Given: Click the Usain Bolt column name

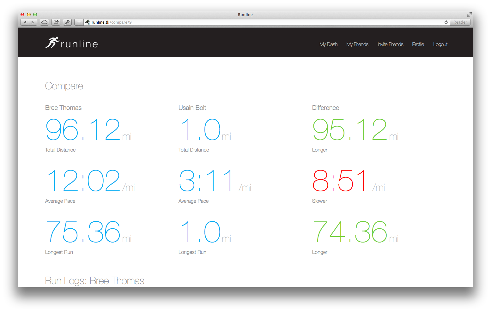Looking at the screenshot, I should 192,108.
